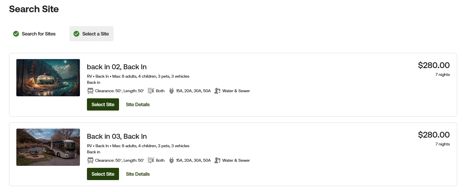Click the water faucet icon for Back in 03
The image size is (465, 192).
pyautogui.click(x=217, y=160)
